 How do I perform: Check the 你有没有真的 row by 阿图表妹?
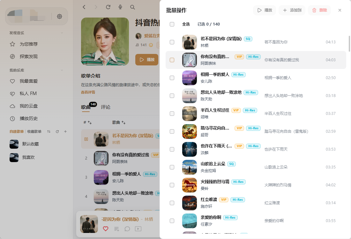point(172,60)
